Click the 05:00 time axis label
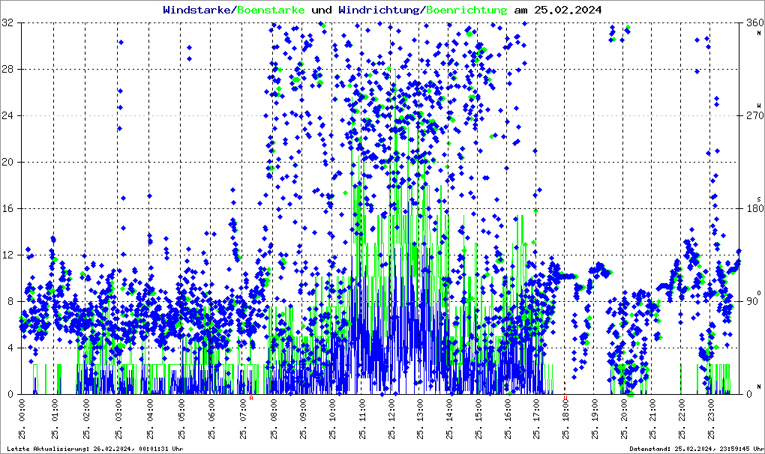The image size is (765, 454). [x=181, y=419]
